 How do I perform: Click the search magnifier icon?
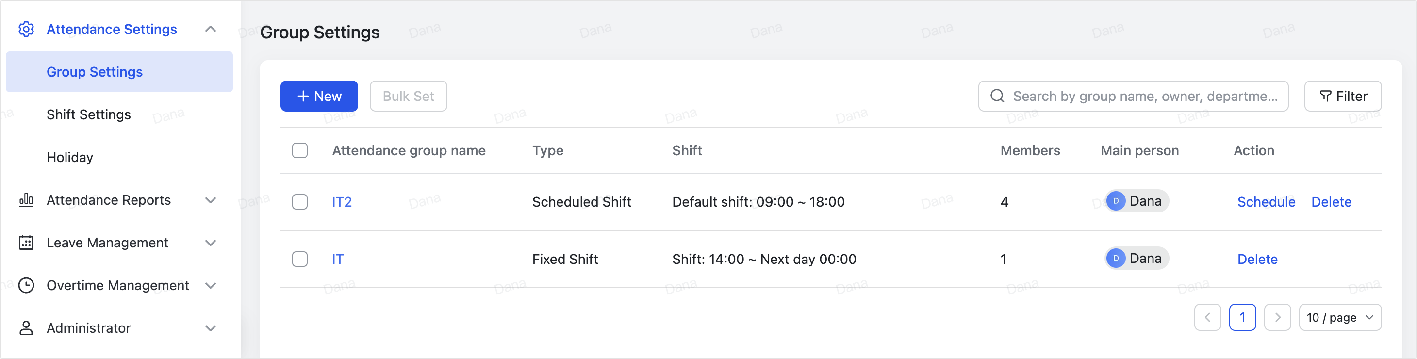coord(997,96)
